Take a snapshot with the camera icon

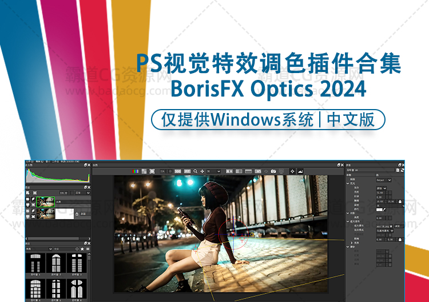pyautogui.click(x=273, y=171)
